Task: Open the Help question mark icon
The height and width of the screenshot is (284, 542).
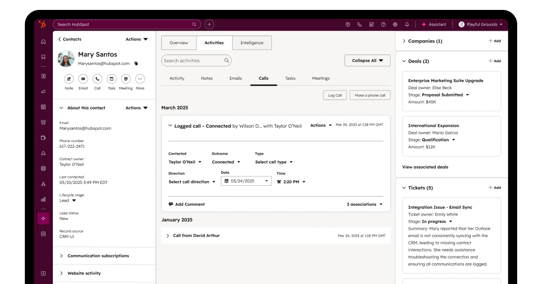Action: 383,24
